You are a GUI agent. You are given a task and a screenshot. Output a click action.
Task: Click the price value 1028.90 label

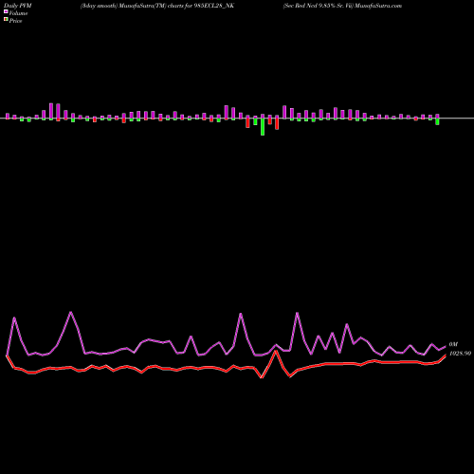460,354
